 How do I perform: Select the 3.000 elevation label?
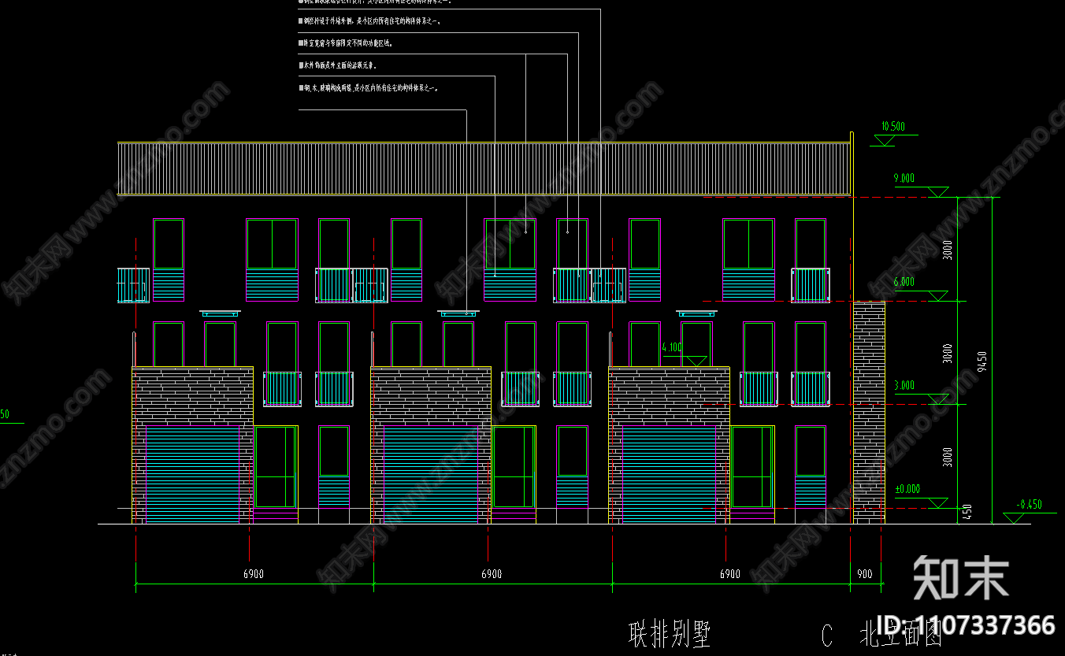(x=904, y=385)
